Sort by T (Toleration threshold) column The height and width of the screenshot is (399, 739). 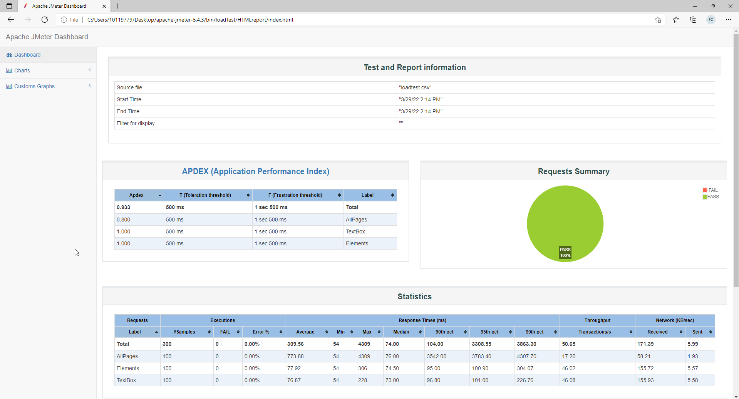click(x=208, y=195)
